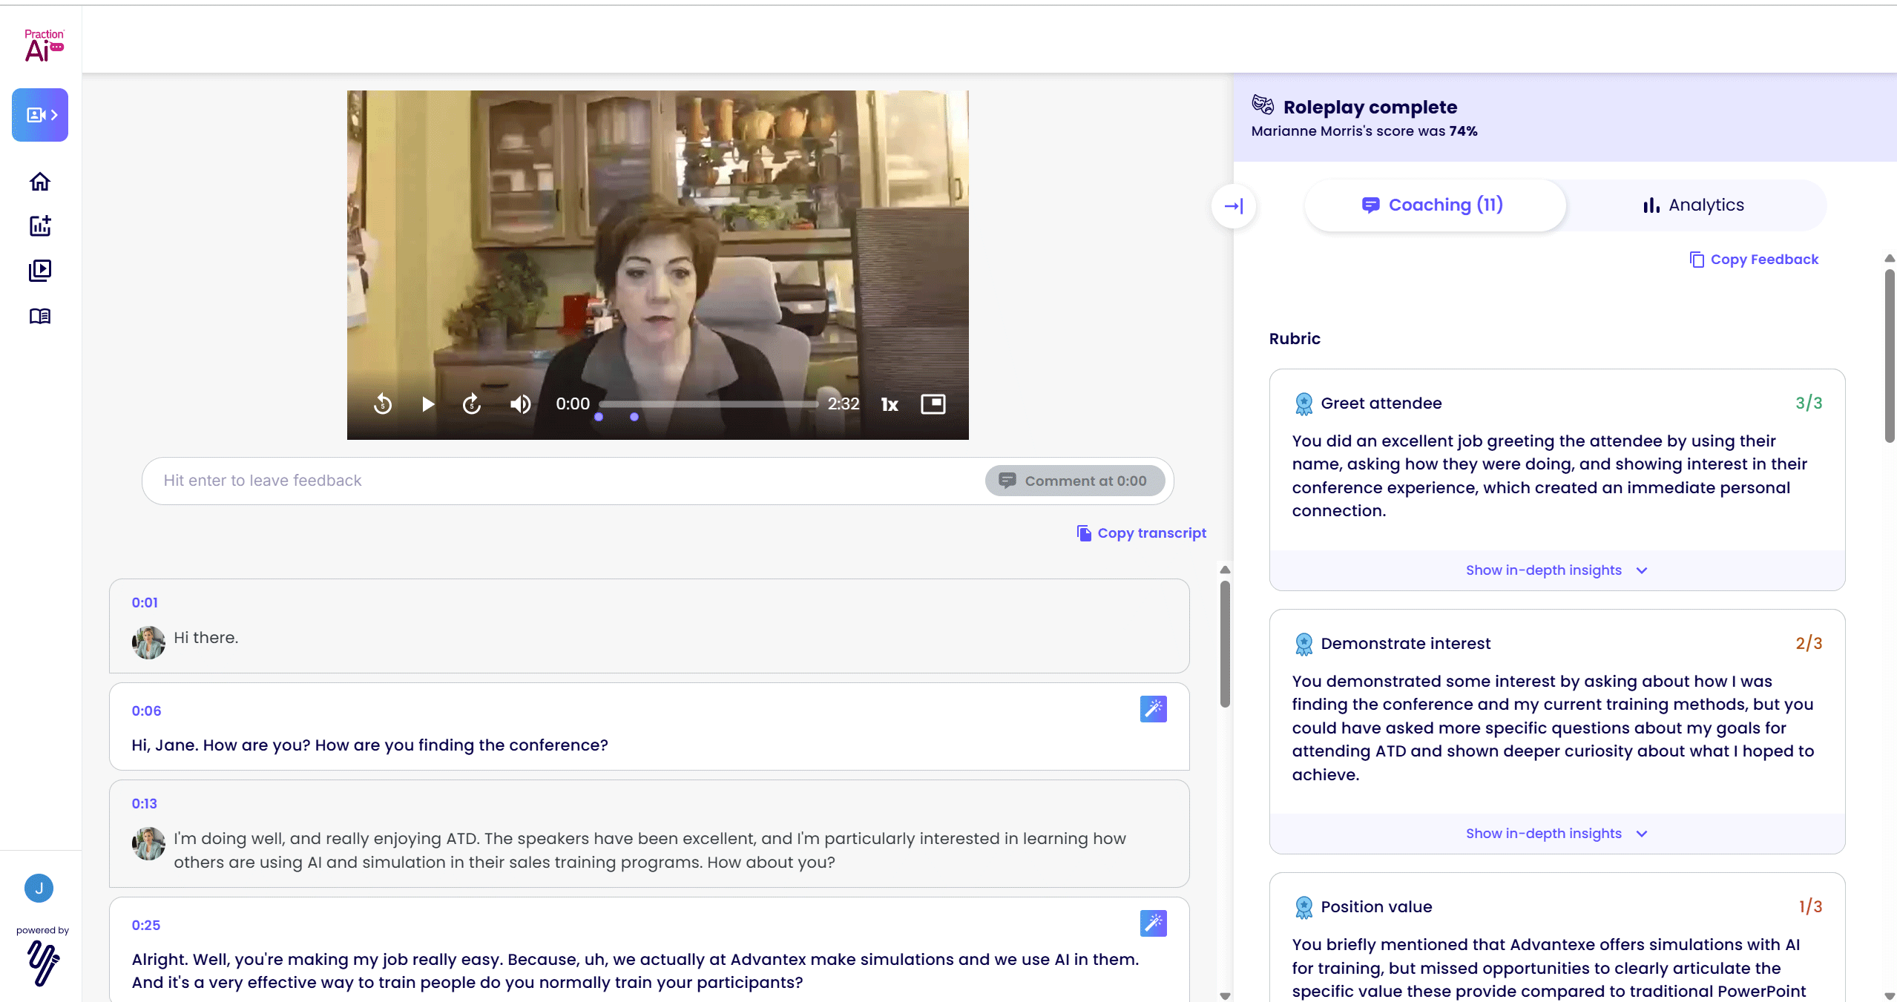Image resolution: width=1897 pixels, height=1002 pixels.
Task: Click the Roleplay complete masks icon
Action: (1263, 105)
